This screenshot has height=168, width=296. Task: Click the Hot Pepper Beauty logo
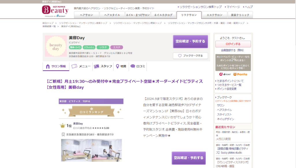[x=55, y=11]
